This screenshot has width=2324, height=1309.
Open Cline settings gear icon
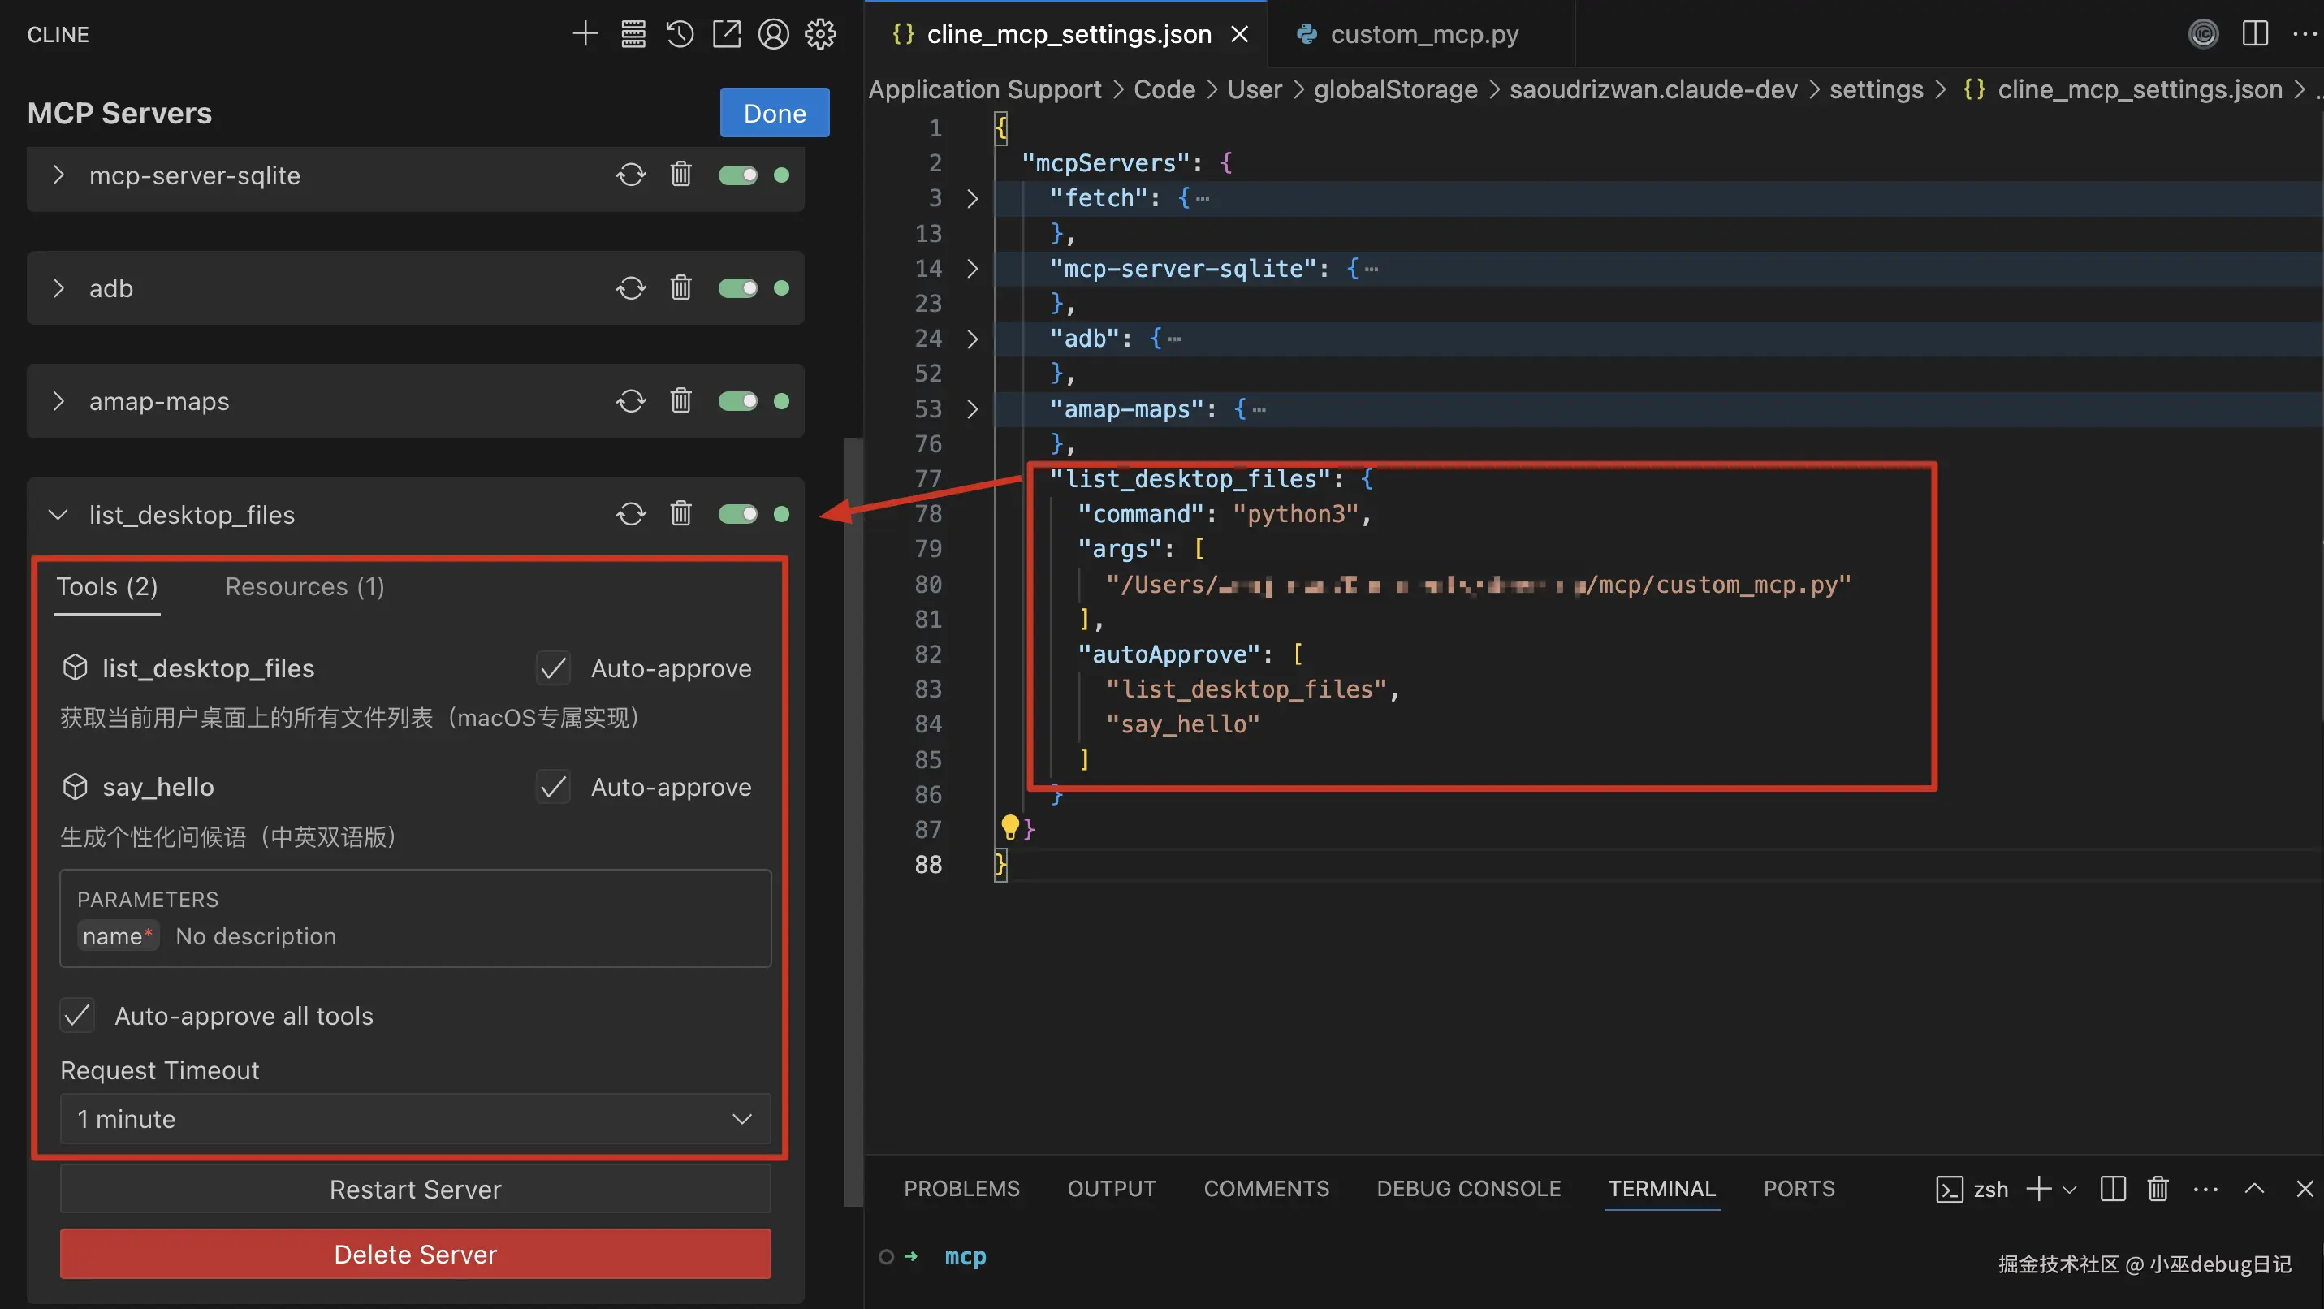coord(820,34)
